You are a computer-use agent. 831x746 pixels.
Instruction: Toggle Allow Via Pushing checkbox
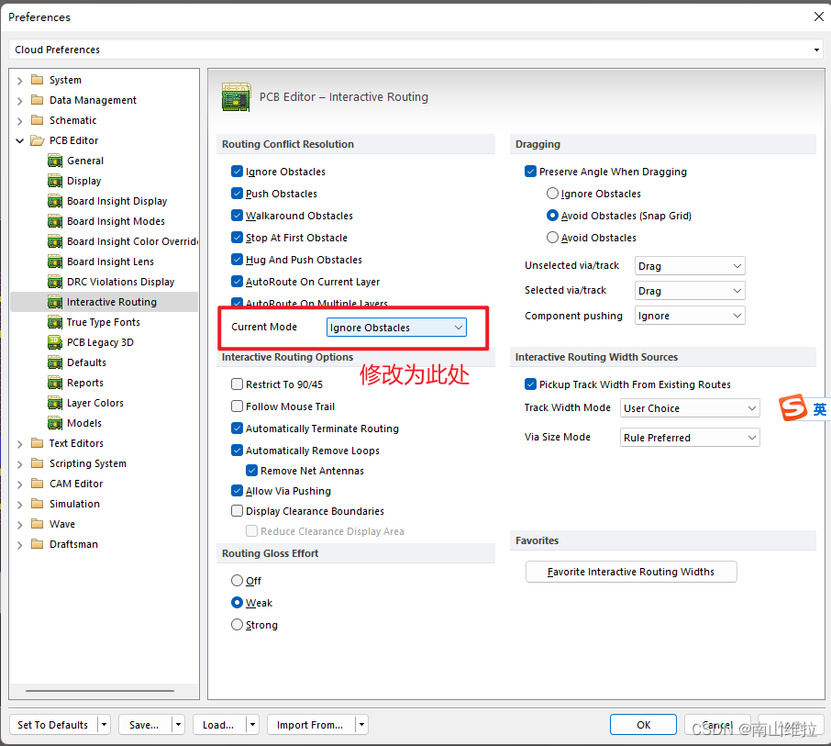(x=237, y=490)
